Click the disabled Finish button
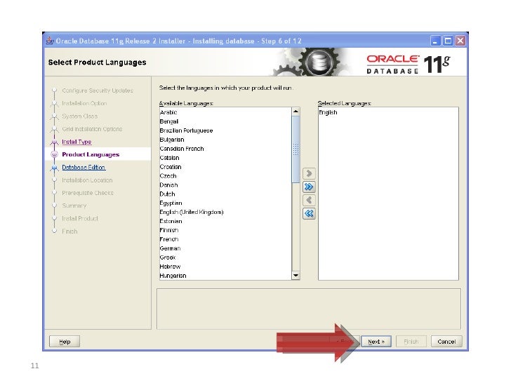This screenshot has height=383, width=511. pyautogui.click(x=411, y=342)
